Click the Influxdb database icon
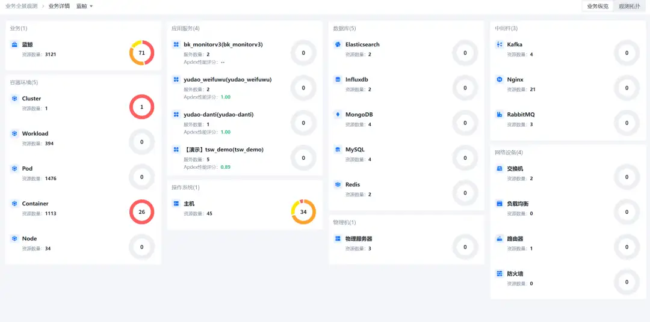This screenshot has height=322, width=650. click(338, 79)
